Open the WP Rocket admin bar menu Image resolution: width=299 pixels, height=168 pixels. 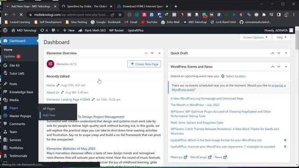(x=116, y=30)
